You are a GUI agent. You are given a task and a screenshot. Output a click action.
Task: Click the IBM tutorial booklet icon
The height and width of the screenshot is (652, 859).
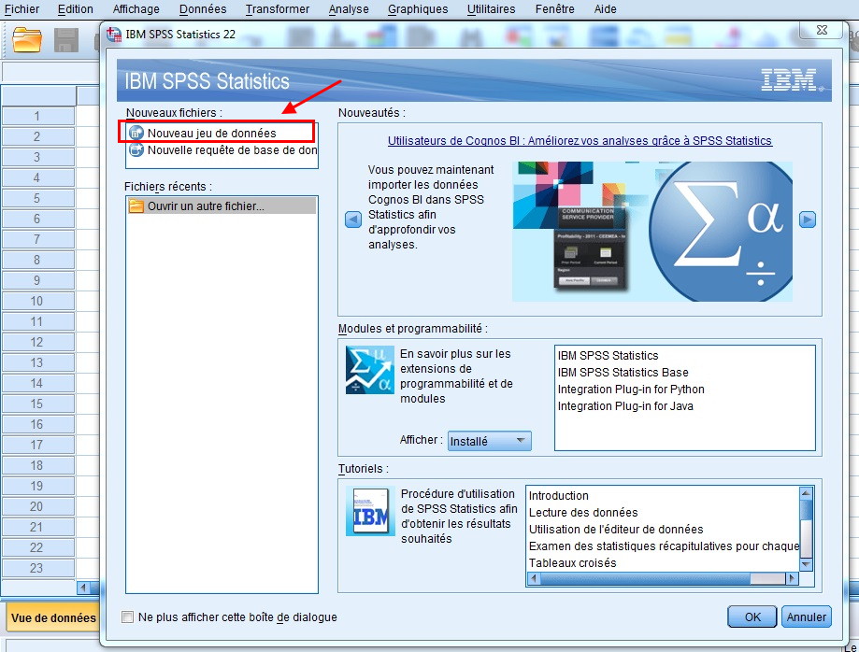(370, 511)
